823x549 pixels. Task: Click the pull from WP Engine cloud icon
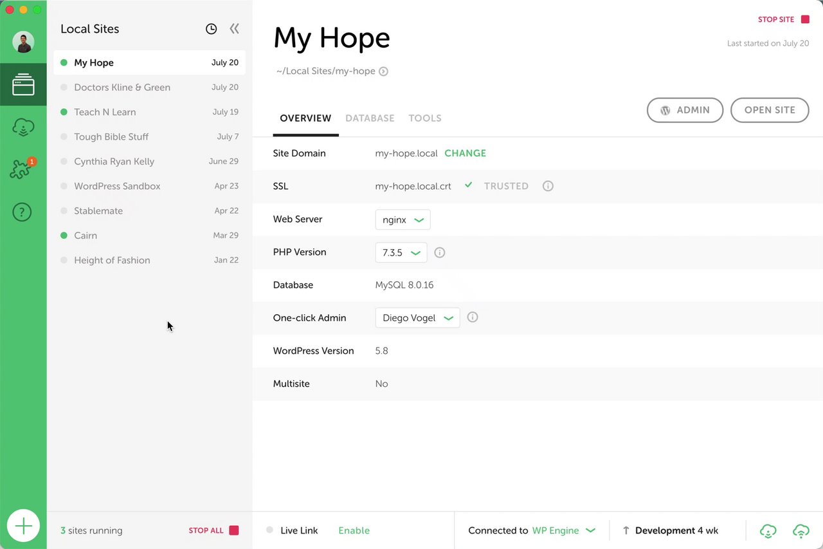click(x=768, y=530)
